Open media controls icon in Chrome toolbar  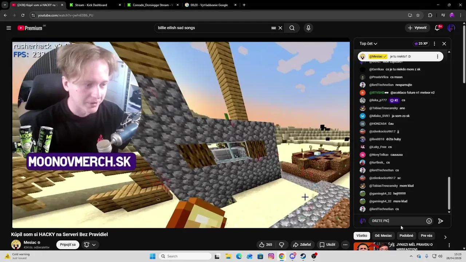[x=443, y=15]
